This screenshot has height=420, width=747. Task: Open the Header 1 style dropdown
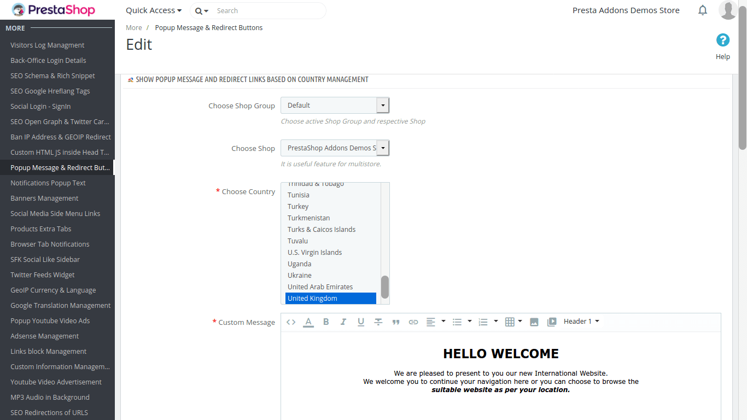click(581, 322)
